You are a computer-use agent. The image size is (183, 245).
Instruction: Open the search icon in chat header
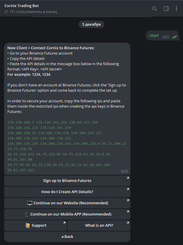[155, 9]
